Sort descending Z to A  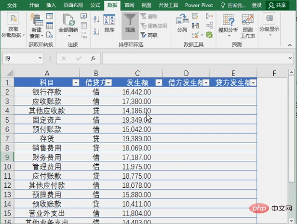tap(96, 32)
